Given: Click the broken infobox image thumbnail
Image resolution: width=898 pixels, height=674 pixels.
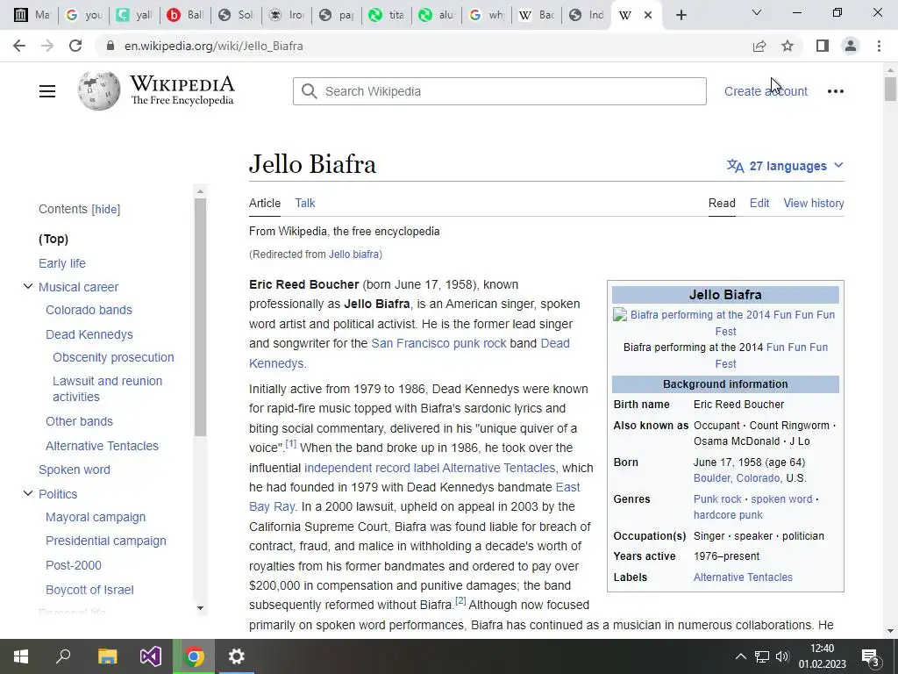Looking at the screenshot, I should click(620, 315).
